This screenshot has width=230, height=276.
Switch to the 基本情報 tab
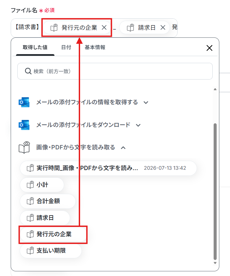tap(95, 47)
